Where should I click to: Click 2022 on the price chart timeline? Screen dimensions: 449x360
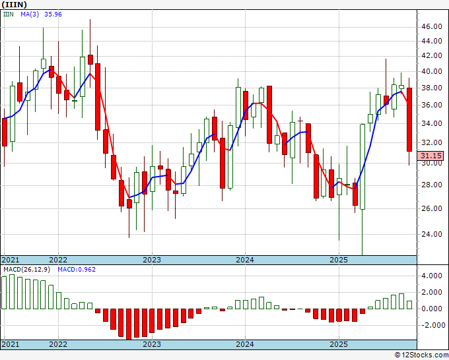(58, 260)
